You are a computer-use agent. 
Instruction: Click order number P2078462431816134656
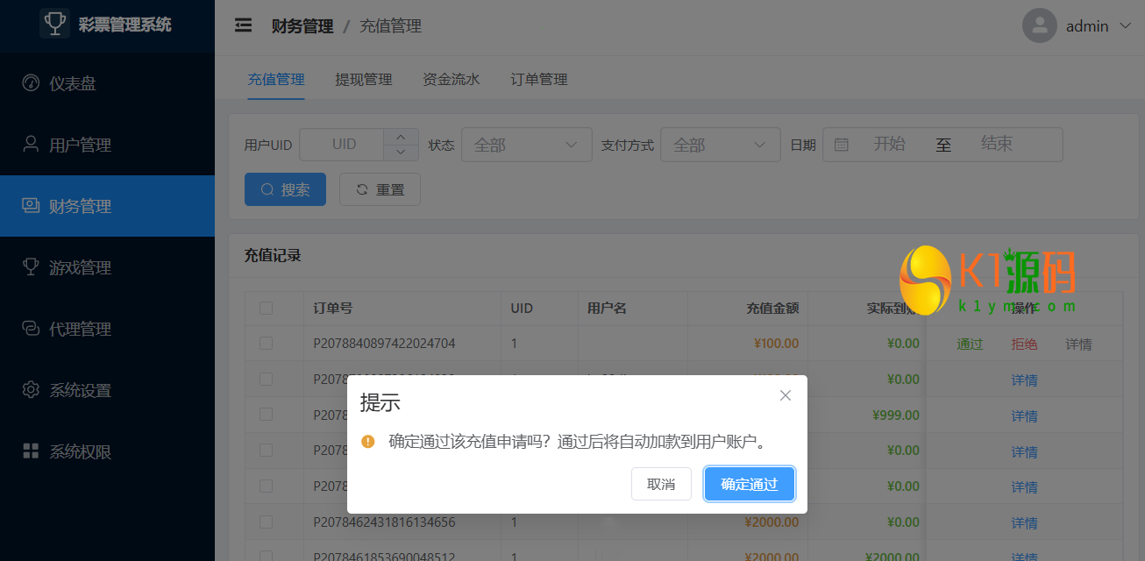pyautogui.click(x=384, y=522)
